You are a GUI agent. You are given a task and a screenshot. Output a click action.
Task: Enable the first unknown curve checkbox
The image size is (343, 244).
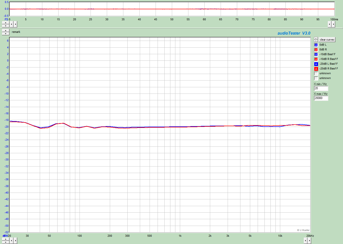click(316, 73)
